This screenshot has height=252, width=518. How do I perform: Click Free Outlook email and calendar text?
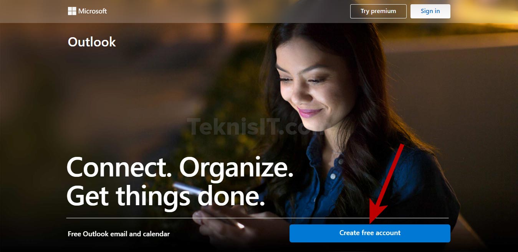click(x=119, y=234)
